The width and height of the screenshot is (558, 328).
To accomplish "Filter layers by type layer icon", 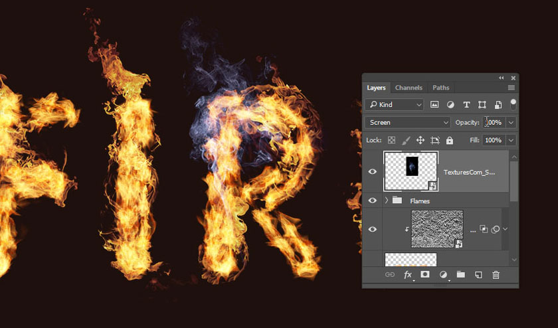I will coord(466,105).
